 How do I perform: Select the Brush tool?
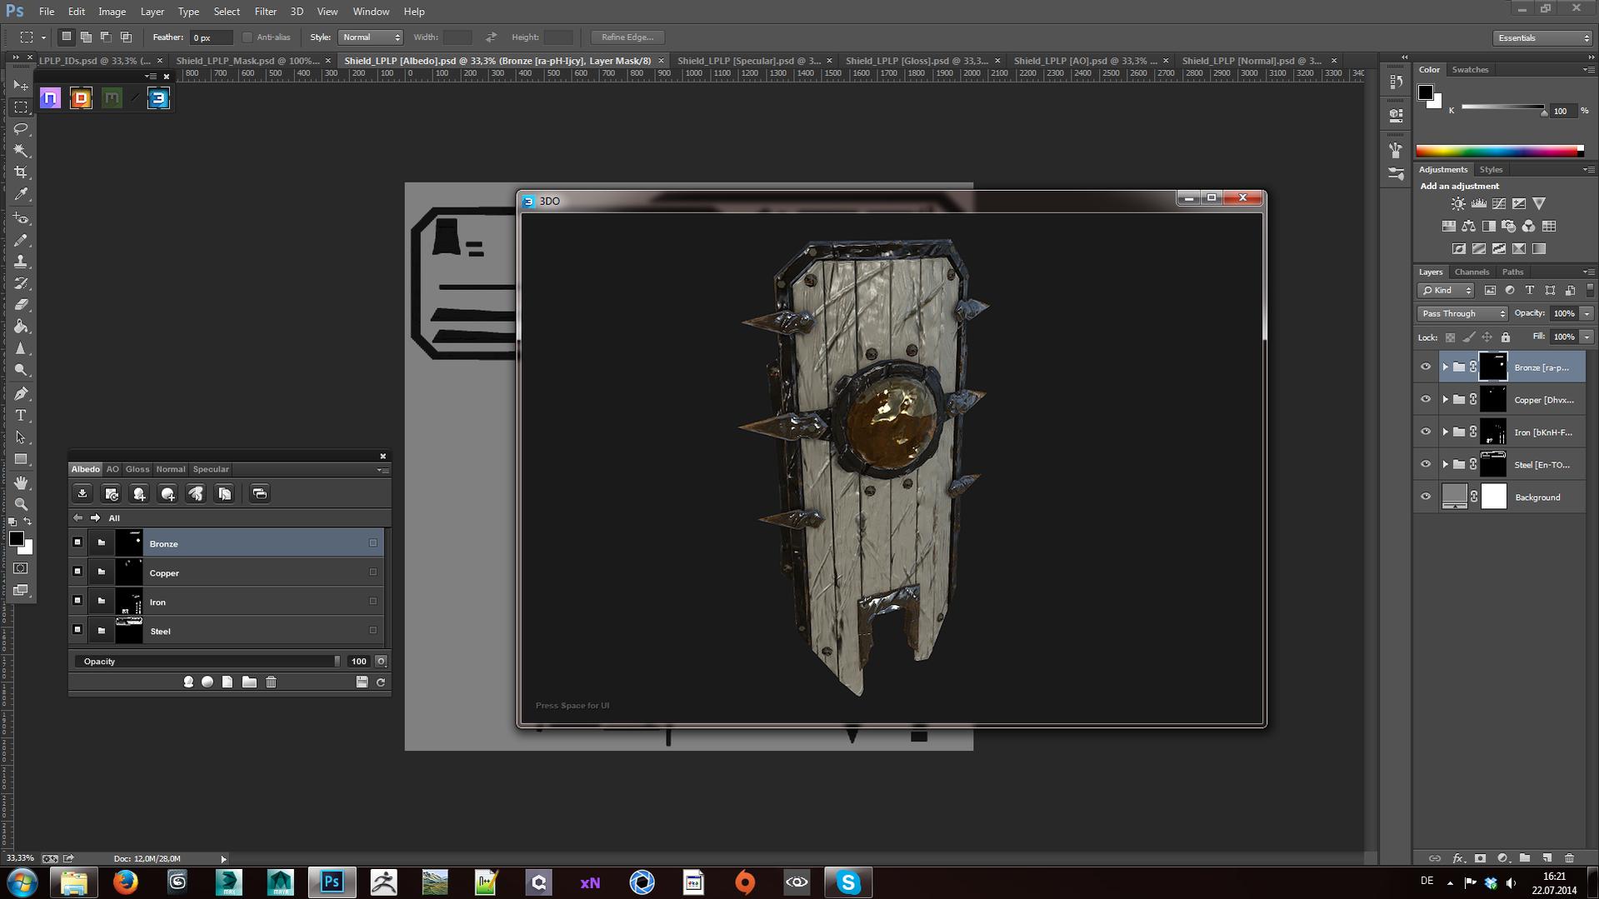click(x=22, y=240)
